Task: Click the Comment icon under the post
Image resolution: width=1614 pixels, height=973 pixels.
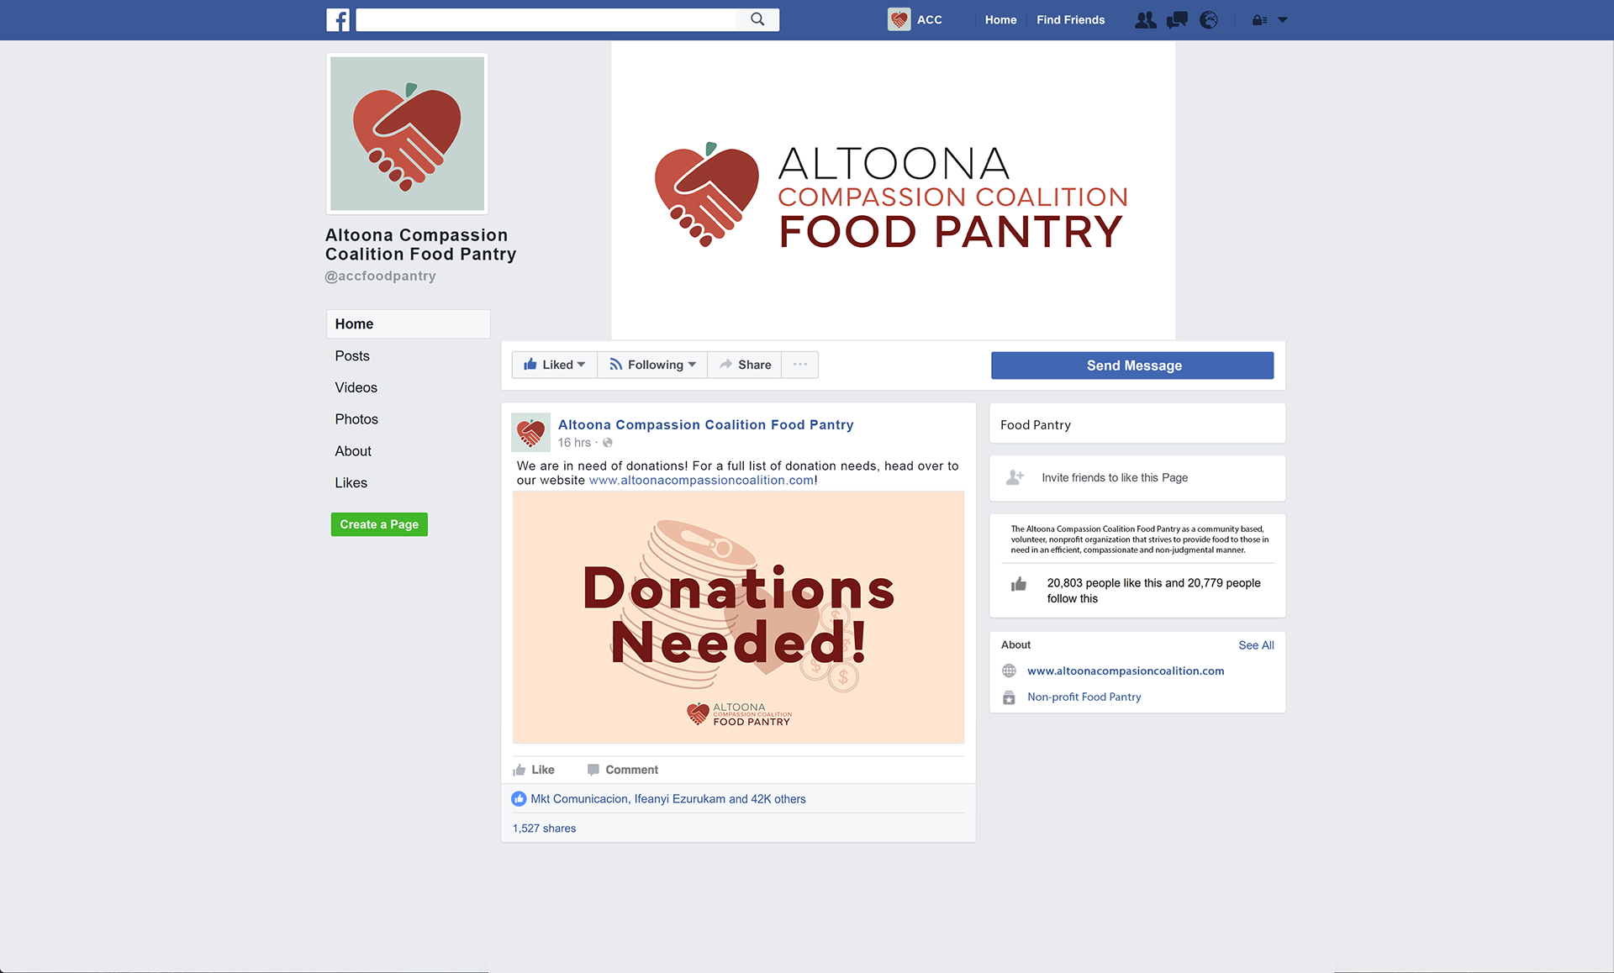Action: pyautogui.click(x=593, y=770)
